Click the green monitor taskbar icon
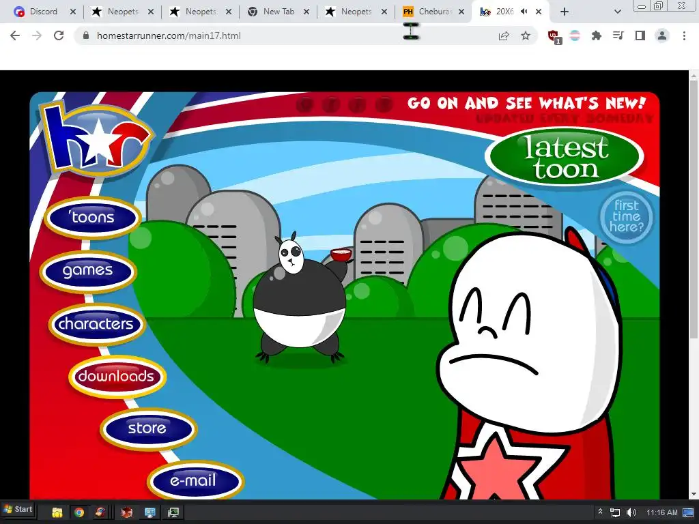This screenshot has width=699, height=524. 173,512
